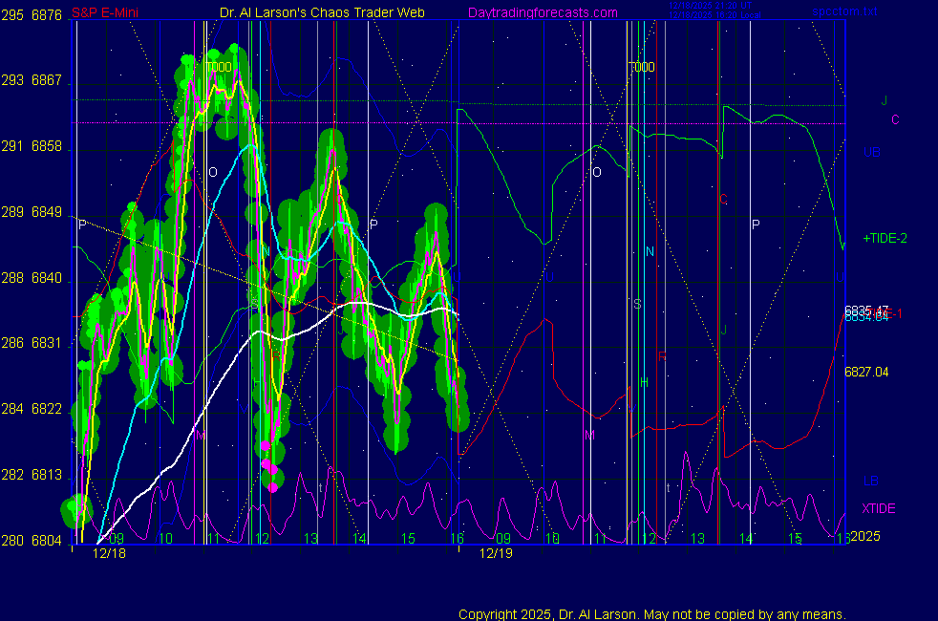This screenshot has width=938, height=621.
Task: Select the UB upper band label
Action: point(871,152)
